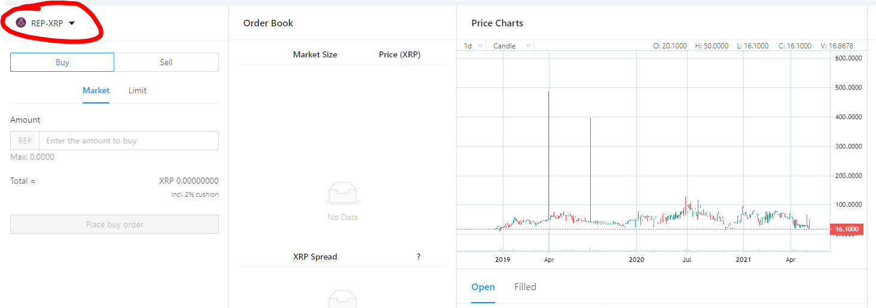Click the No Data inbox icon
The width and height of the screenshot is (876, 308).
(x=343, y=194)
